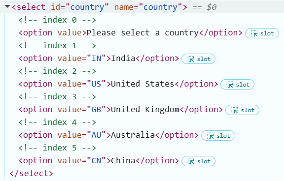Select the Australia option node
The image size is (284, 181).
pyautogui.click(x=108, y=135)
